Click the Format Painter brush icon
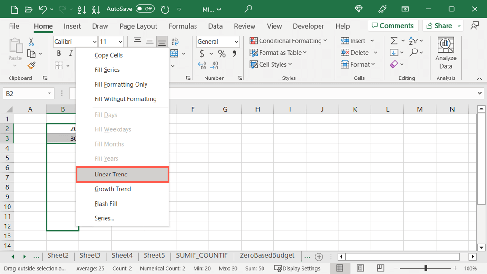The width and height of the screenshot is (487, 274). coord(31,66)
